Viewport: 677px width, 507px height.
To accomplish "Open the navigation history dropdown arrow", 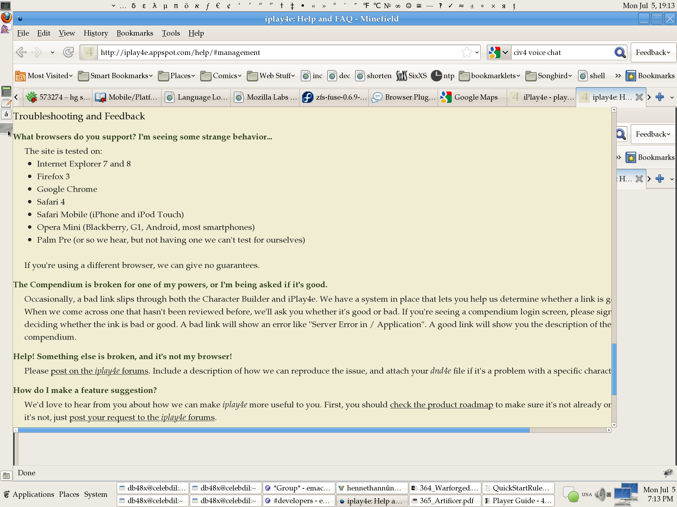I will pyautogui.click(x=52, y=52).
